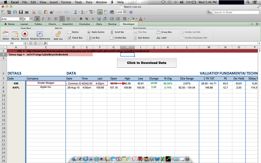261x163 pixels.
Task: Start Record macro
Action: point(25,35)
